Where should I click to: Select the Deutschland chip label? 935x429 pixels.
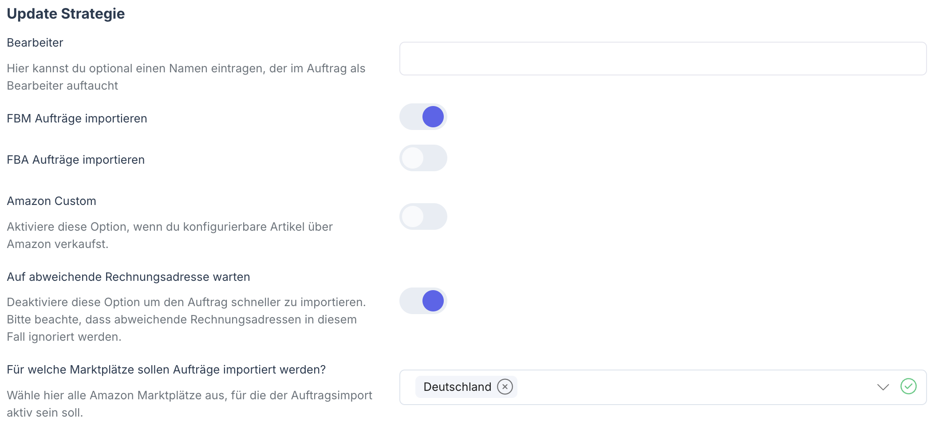(457, 387)
